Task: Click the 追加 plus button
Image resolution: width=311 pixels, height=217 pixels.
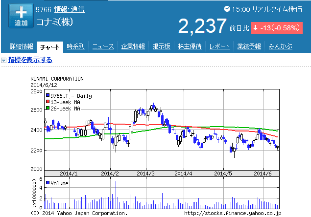Action: pyautogui.click(x=21, y=16)
